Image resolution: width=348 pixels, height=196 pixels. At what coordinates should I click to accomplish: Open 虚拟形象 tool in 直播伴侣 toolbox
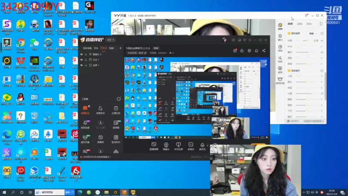[x=85, y=139]
